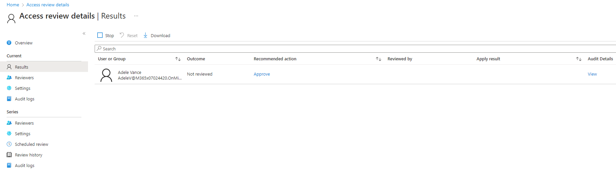Click the Download arrow icon

click(x=145, y=35)
